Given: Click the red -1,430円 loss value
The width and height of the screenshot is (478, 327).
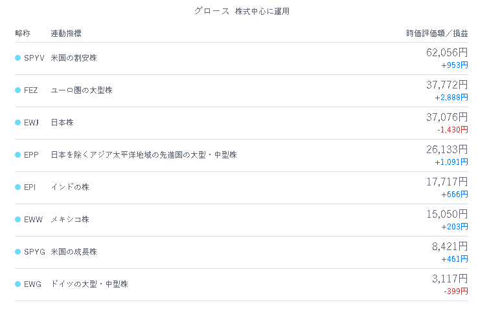Looking at the screenshot, I should pyautogui.click(x=453, y=130).
